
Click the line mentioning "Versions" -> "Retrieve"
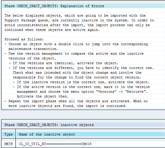coord(82,92)
